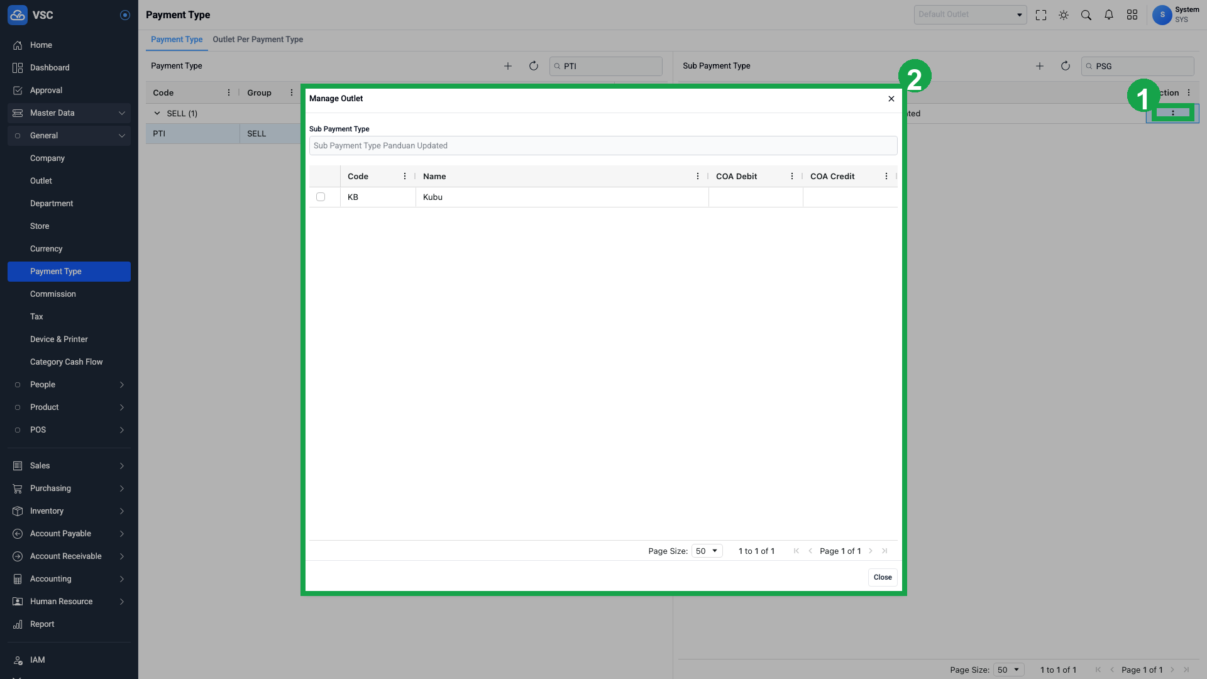Switch to Payment Type tab
The height and width of the screenshot is (679, 1207).
point(177,40)
